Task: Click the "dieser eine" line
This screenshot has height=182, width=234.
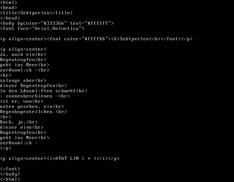Action: (21, 127)
